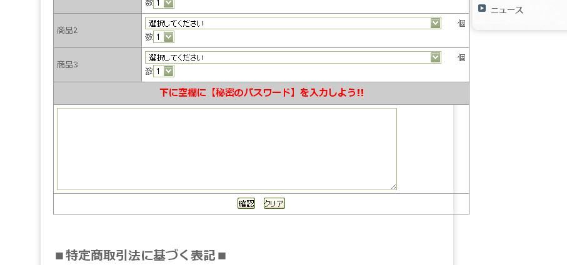Click the 数 label in the 商品2 row

click(149, 37)
